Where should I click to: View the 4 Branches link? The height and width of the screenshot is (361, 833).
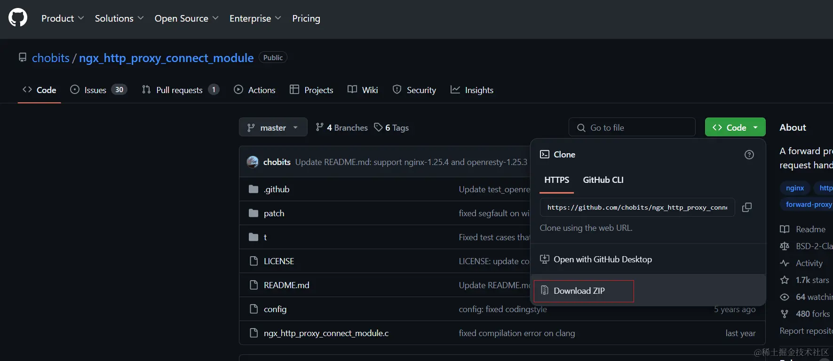342,127
